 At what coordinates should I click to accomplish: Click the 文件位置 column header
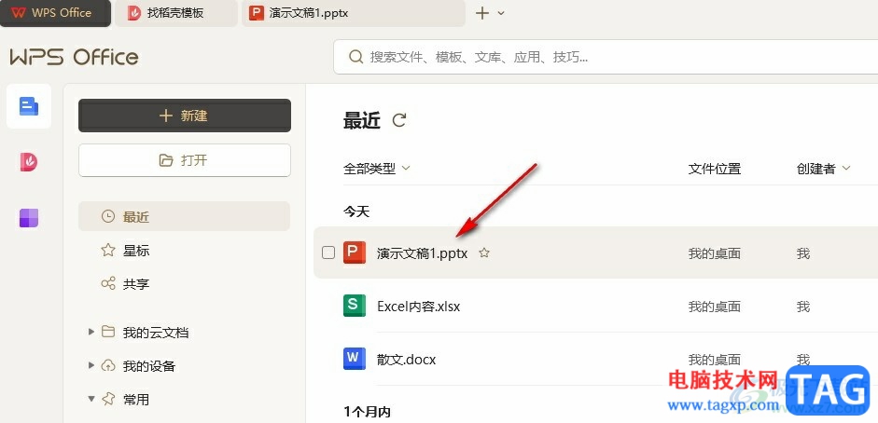click(715, 169)
